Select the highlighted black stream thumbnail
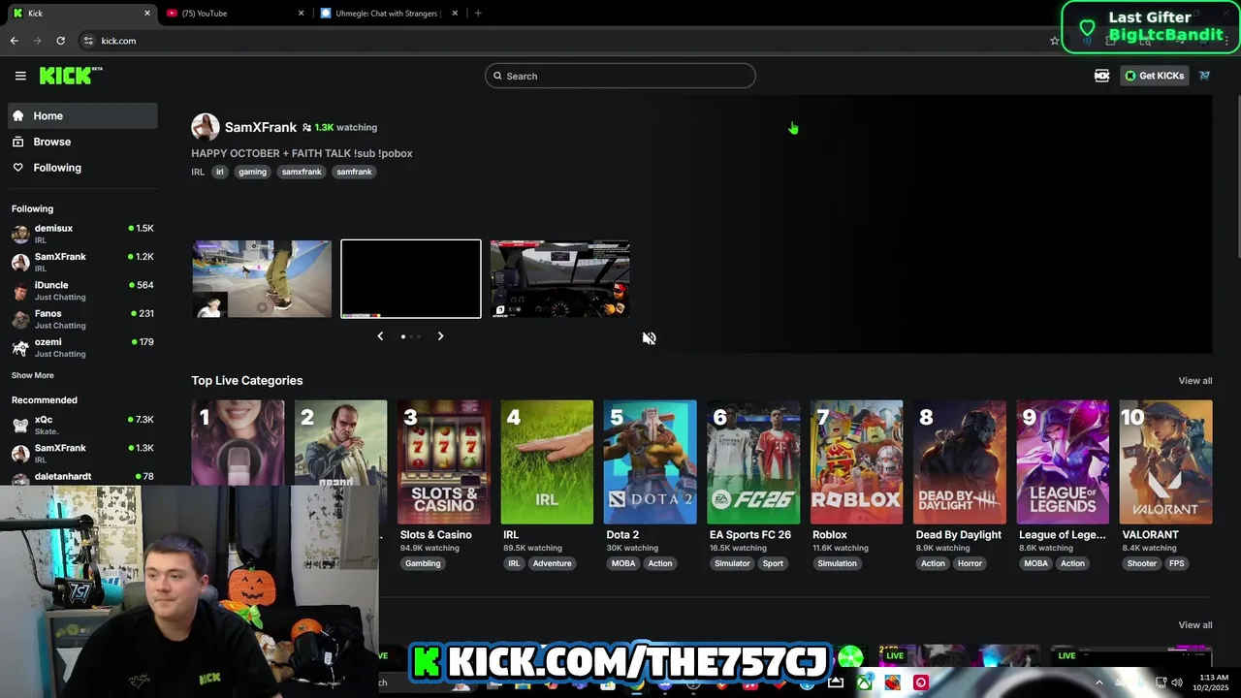1241x698 pixels. tap(411, 279)
